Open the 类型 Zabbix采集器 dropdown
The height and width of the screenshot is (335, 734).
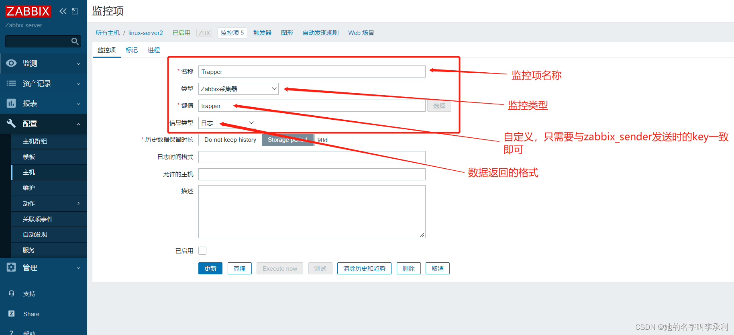coord(239,89)
